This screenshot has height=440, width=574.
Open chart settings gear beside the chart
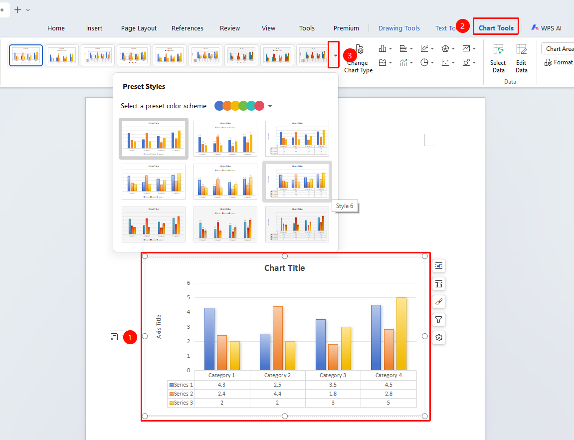[439, 338]
